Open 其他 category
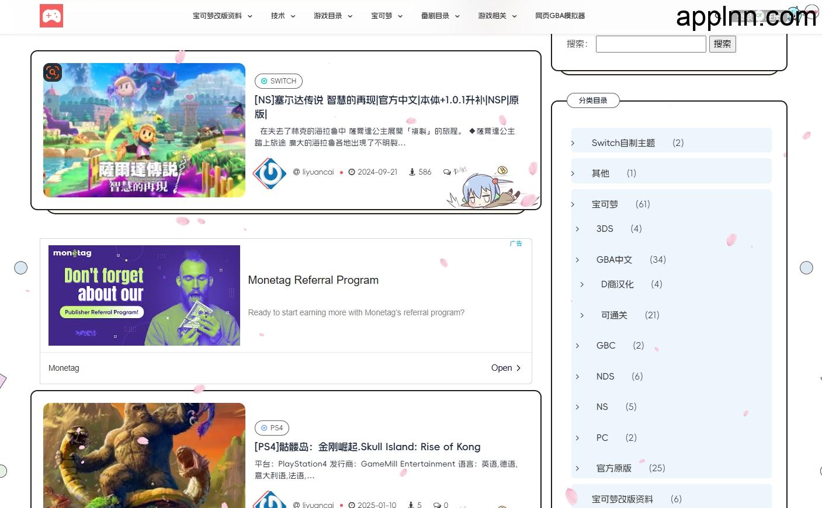This screenshot has width=822, height=508. [x=601, y=173]
